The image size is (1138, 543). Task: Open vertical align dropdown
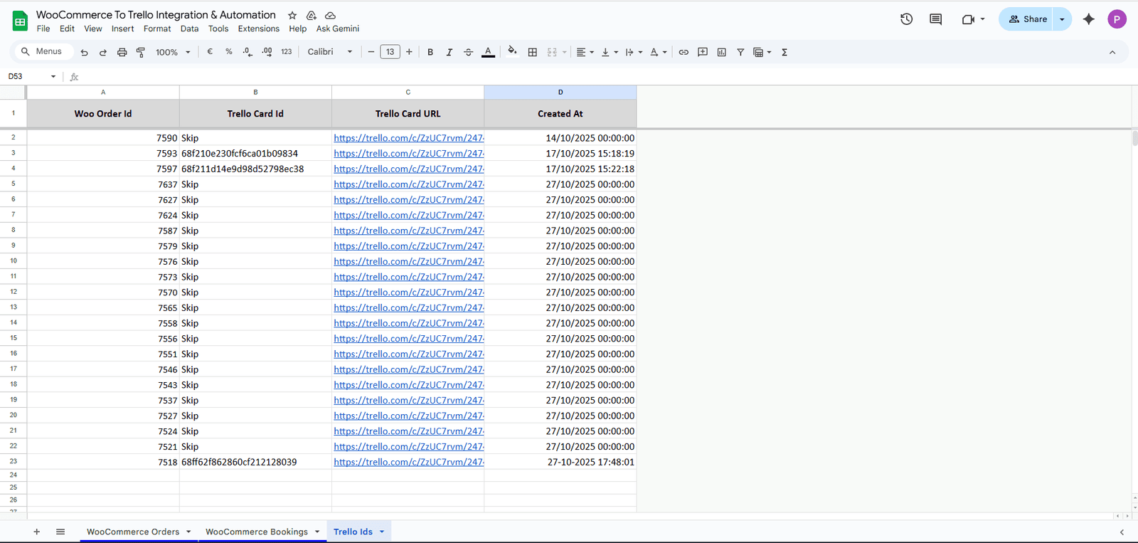(x=610, y=52)
